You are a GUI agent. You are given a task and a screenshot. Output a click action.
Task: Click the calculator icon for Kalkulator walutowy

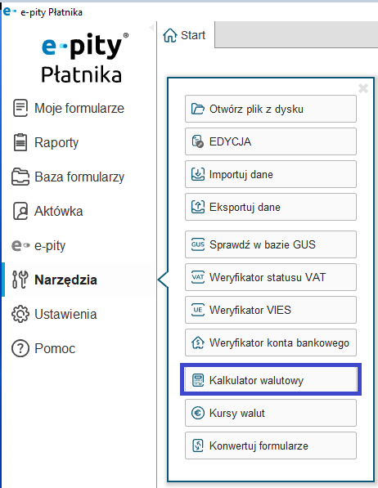pyautogui.click(x=198, y=380)
